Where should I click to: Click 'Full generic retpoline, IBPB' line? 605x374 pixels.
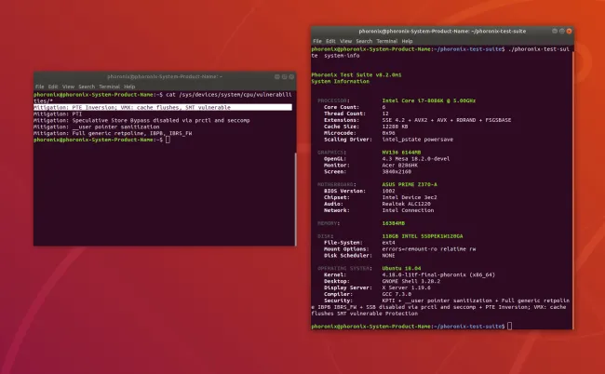pyautogui.click(x=113, y=133)
